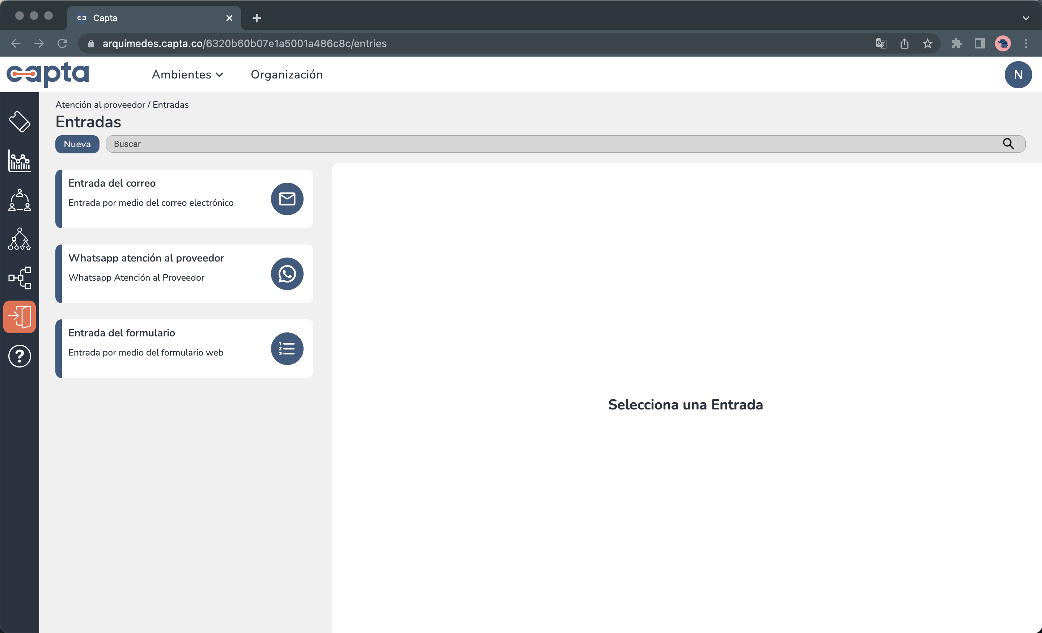Open the tickets tag icon in sidebar

pyautogui.click(x=20, y=122)
